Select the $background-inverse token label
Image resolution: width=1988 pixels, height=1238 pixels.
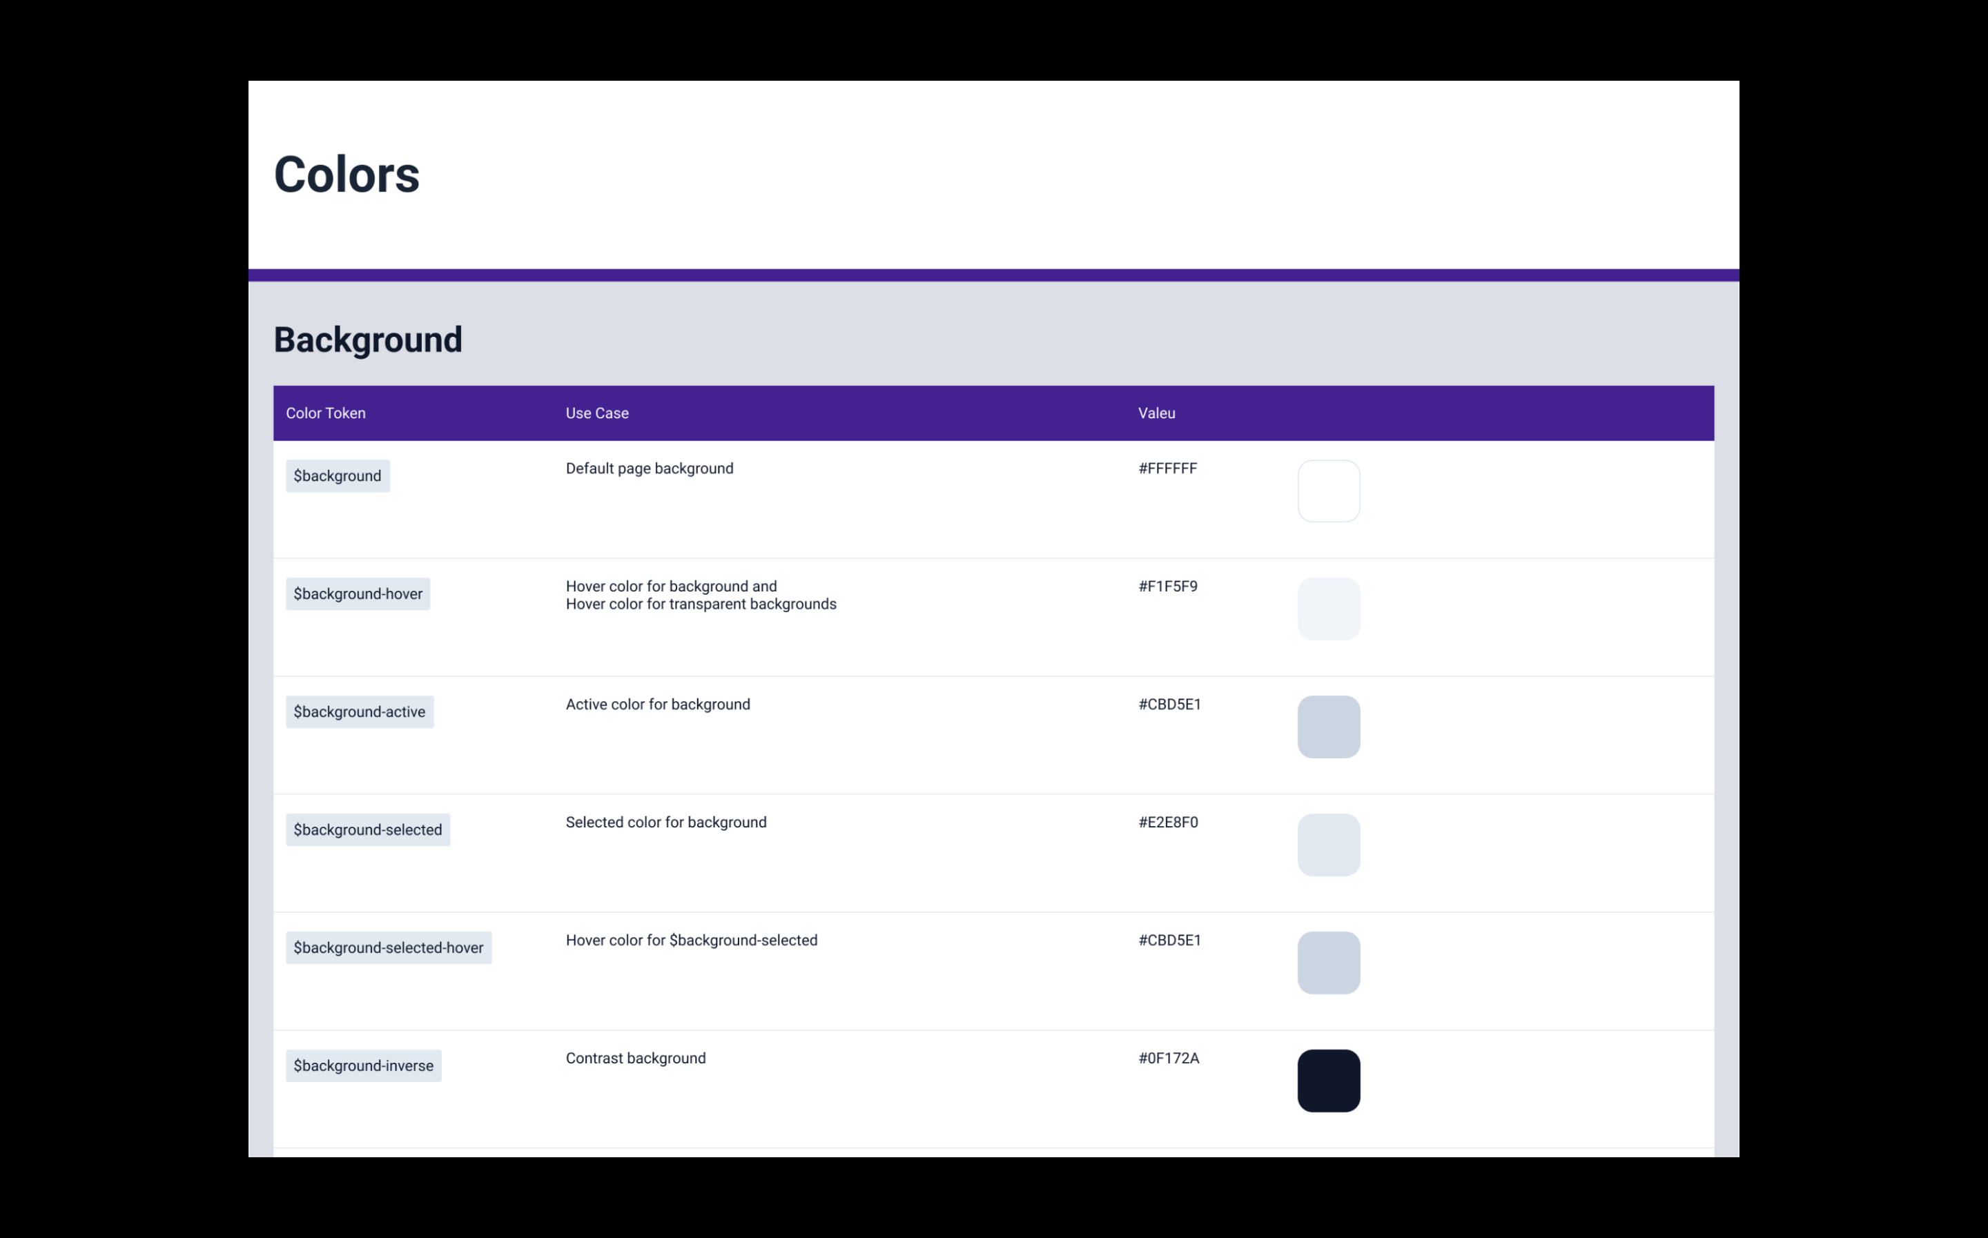(x=364, y=1065)
